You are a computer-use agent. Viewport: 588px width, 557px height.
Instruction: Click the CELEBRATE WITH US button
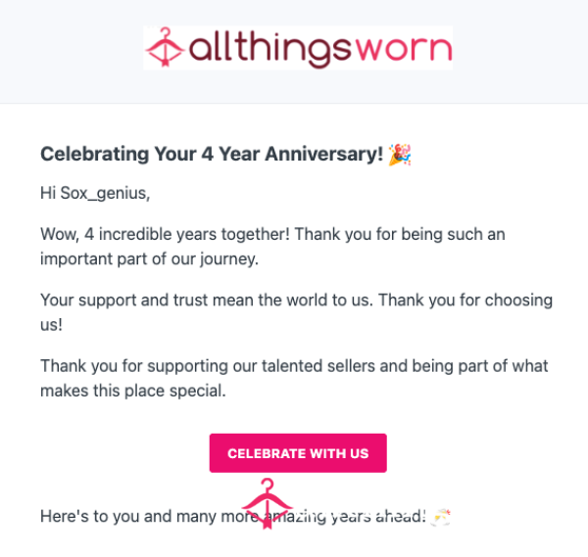298,453
